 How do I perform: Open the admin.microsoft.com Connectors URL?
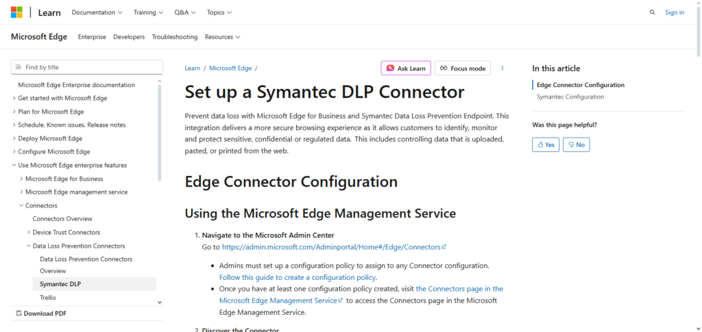(334, 246)
